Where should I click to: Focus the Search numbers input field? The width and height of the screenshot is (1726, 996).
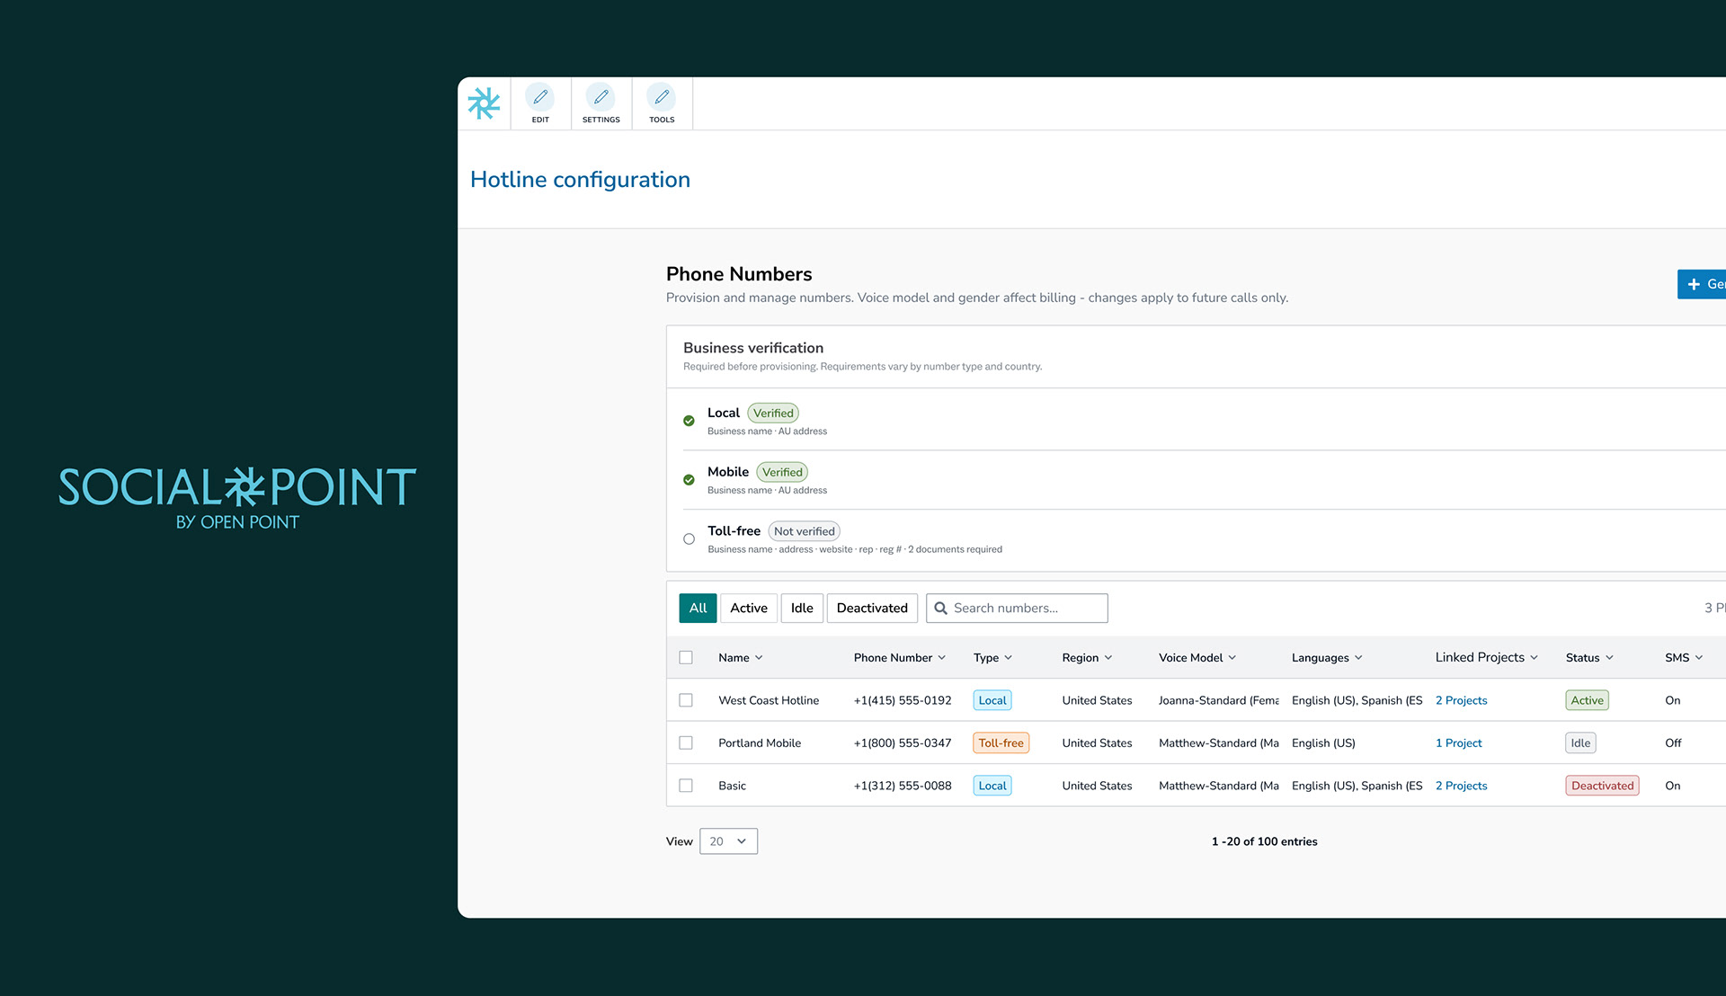pyautogui.click(x=1025, y=609)
